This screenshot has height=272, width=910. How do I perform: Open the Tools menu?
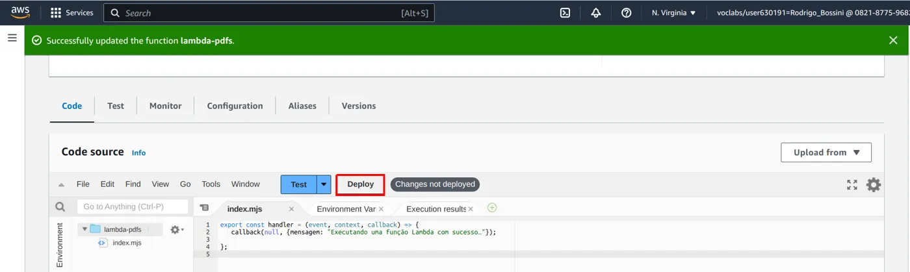pos(211,184)
